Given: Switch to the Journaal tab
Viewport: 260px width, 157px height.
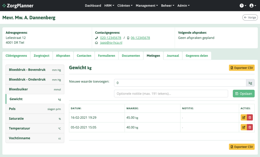Looking at the screenshot, I should [x=173, y=56].
